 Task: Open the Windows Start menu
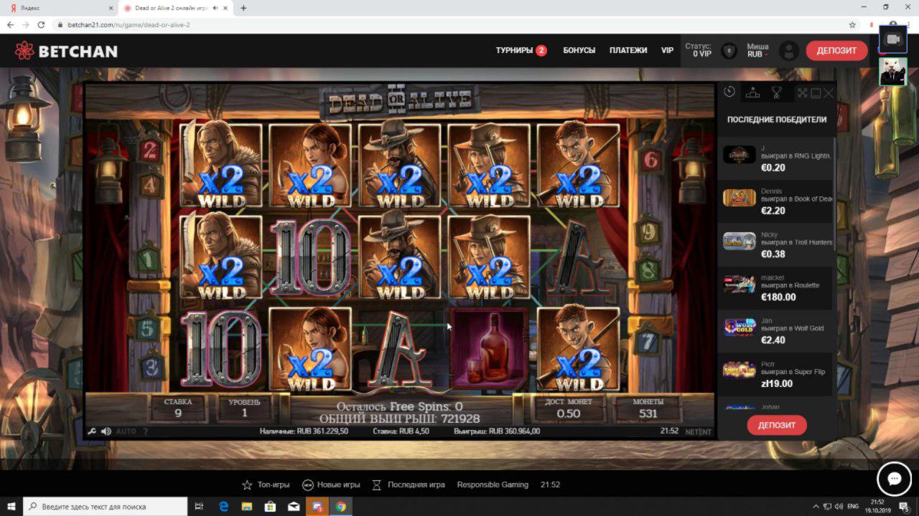pyautogui.click(x=11, y=506)
